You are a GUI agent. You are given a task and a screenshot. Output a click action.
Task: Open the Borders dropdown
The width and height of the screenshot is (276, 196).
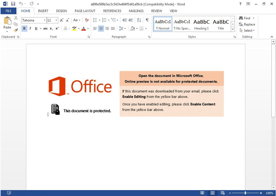(146, 29)
